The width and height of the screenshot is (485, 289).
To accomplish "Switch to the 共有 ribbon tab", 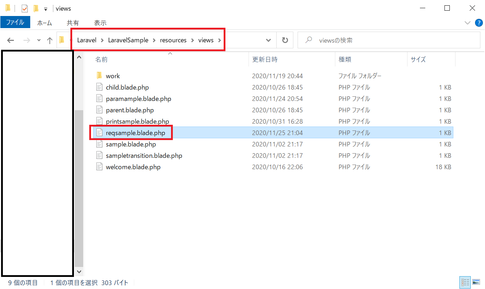I will click(x=73, y=23).
